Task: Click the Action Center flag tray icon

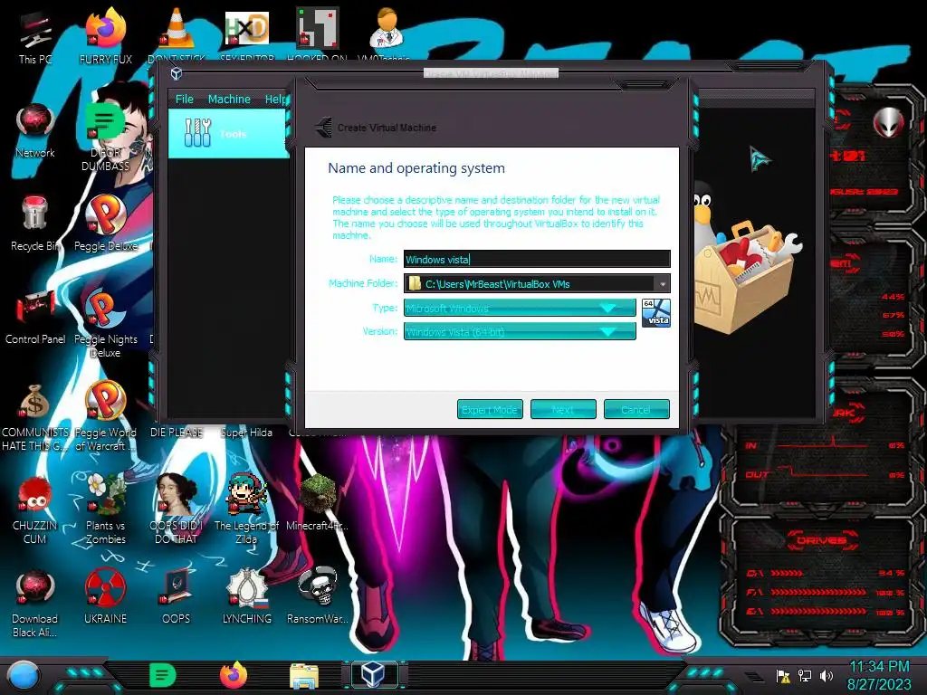Action: point(783,676)
